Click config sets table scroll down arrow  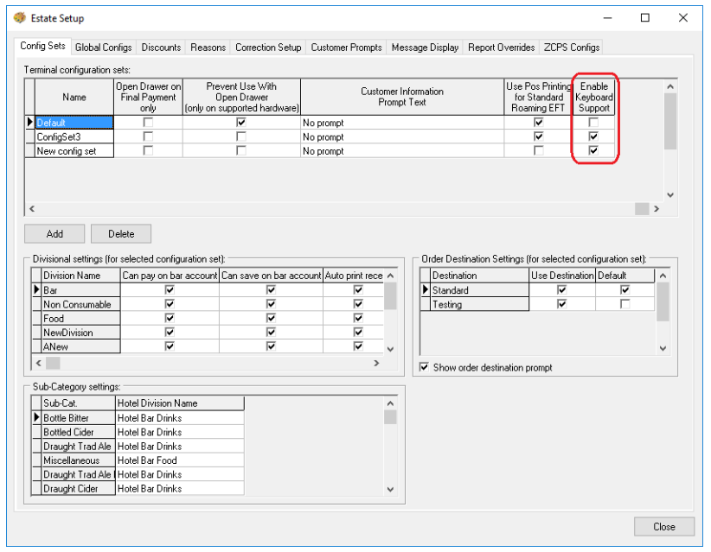pyautogui.click(x=670, y=194)
